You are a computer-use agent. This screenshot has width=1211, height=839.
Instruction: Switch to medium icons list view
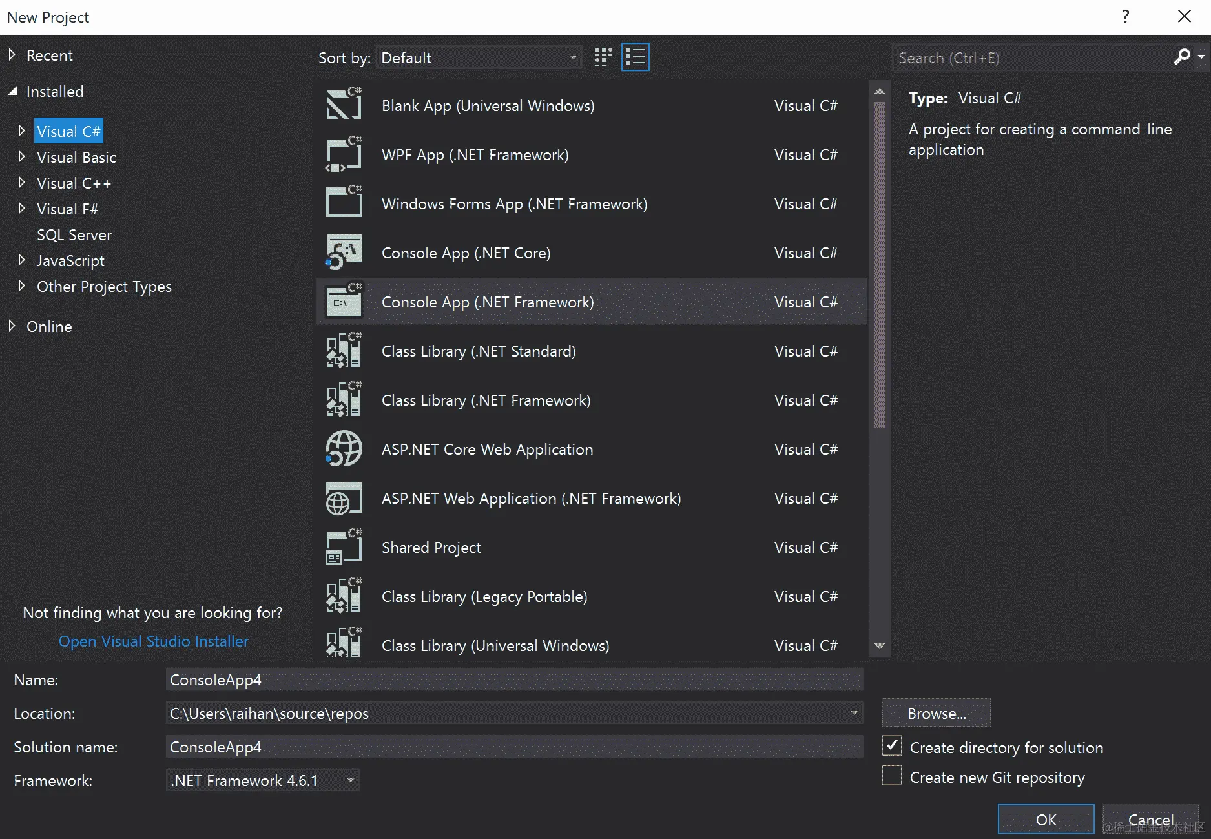click(636, 57)
